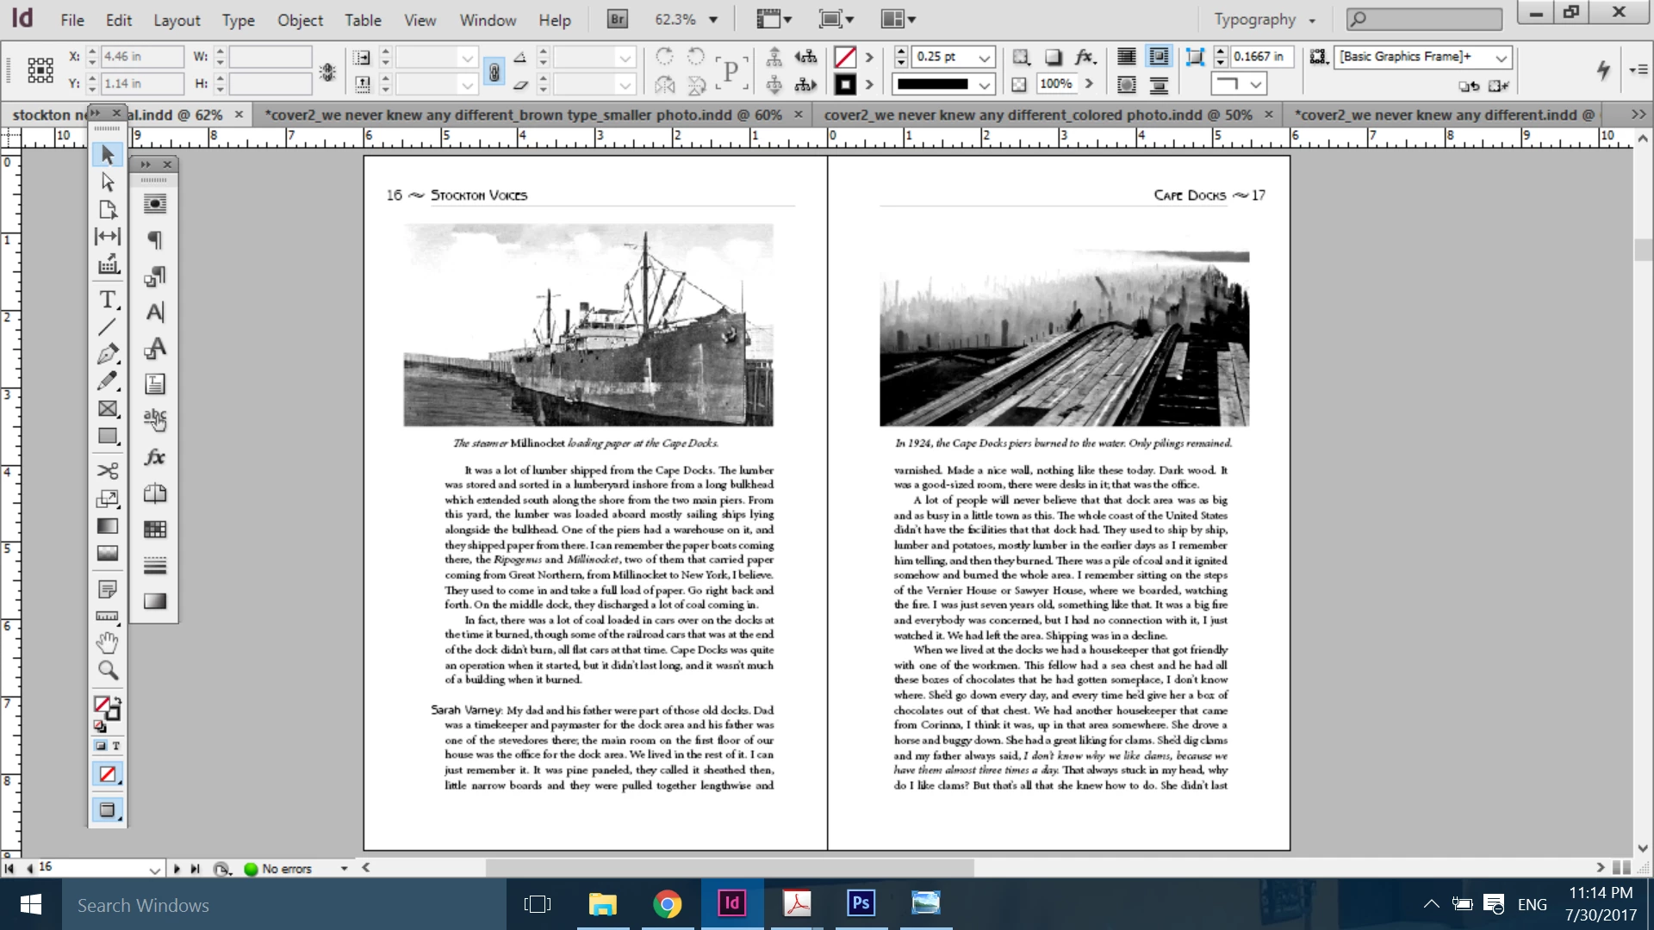Screen dimensions: 1654x930
Task: Activate the Hand tool
Action: point(107,642)
